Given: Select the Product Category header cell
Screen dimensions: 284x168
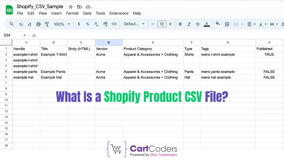Looking at the screenshot, I should point(153,49).
